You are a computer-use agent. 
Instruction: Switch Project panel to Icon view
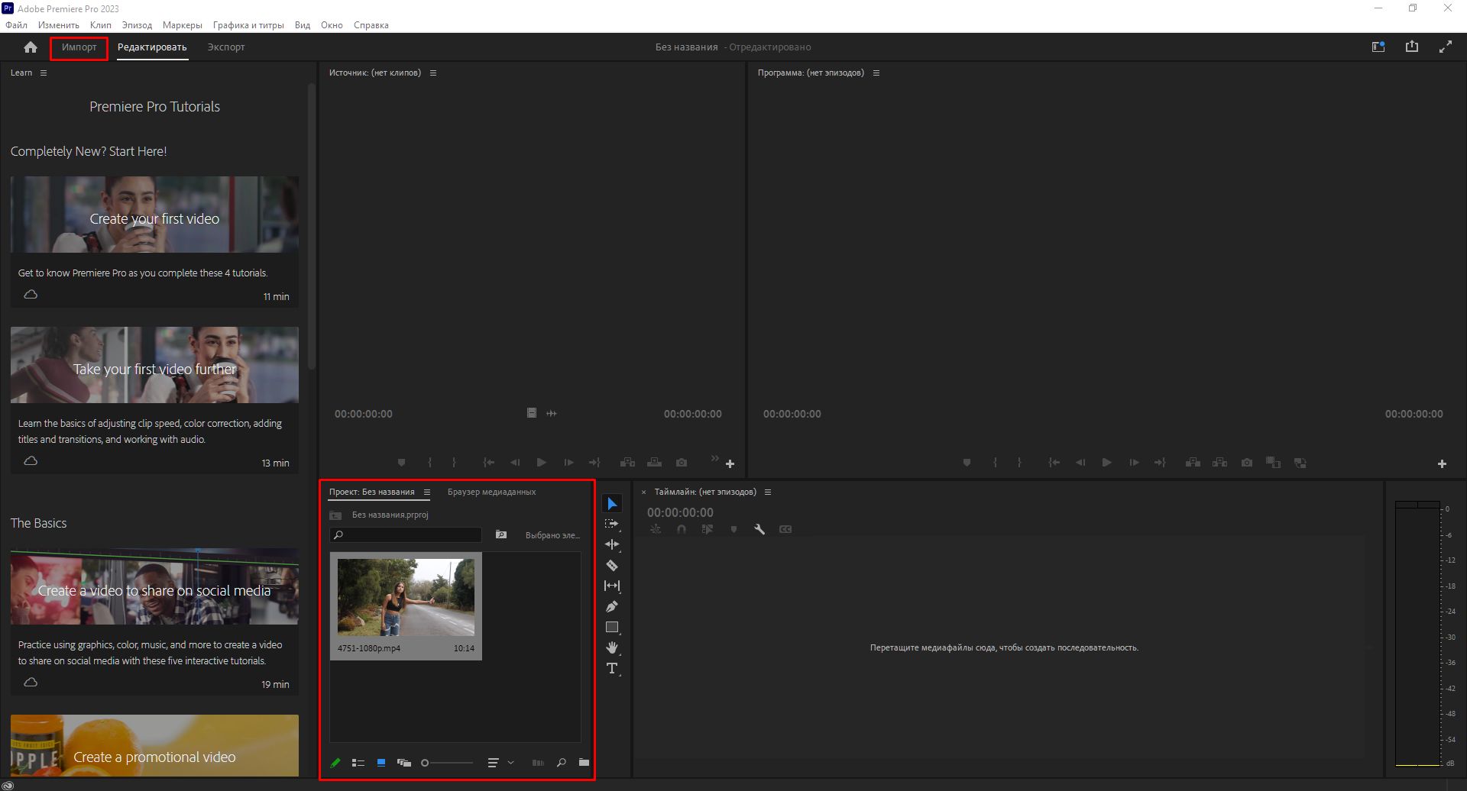[x=381, y=763]
